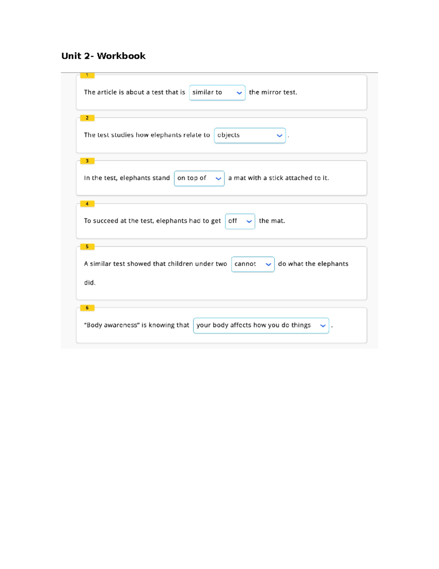Open the 'off' dropdown in question 4
439x569 pixels.
[x=240, y=221]
